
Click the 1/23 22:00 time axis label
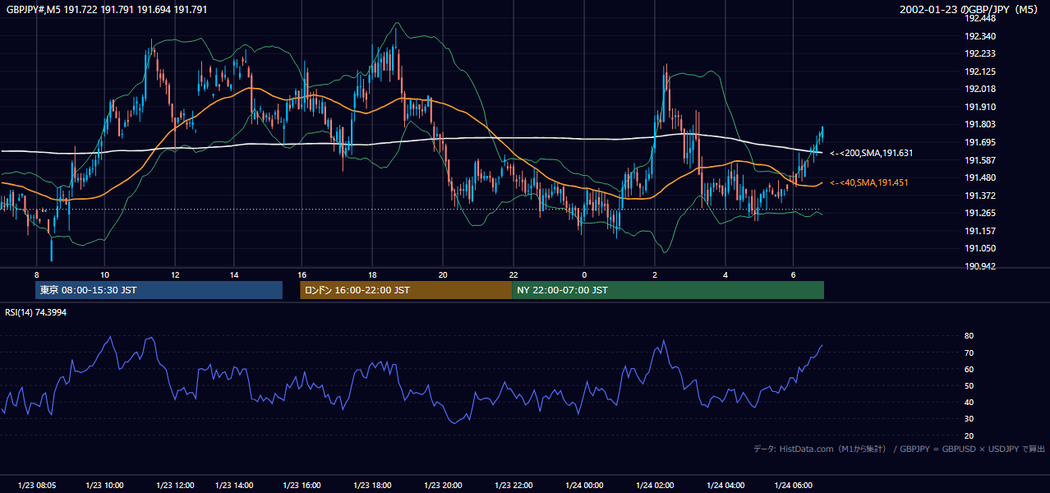[x=513, y=486]
